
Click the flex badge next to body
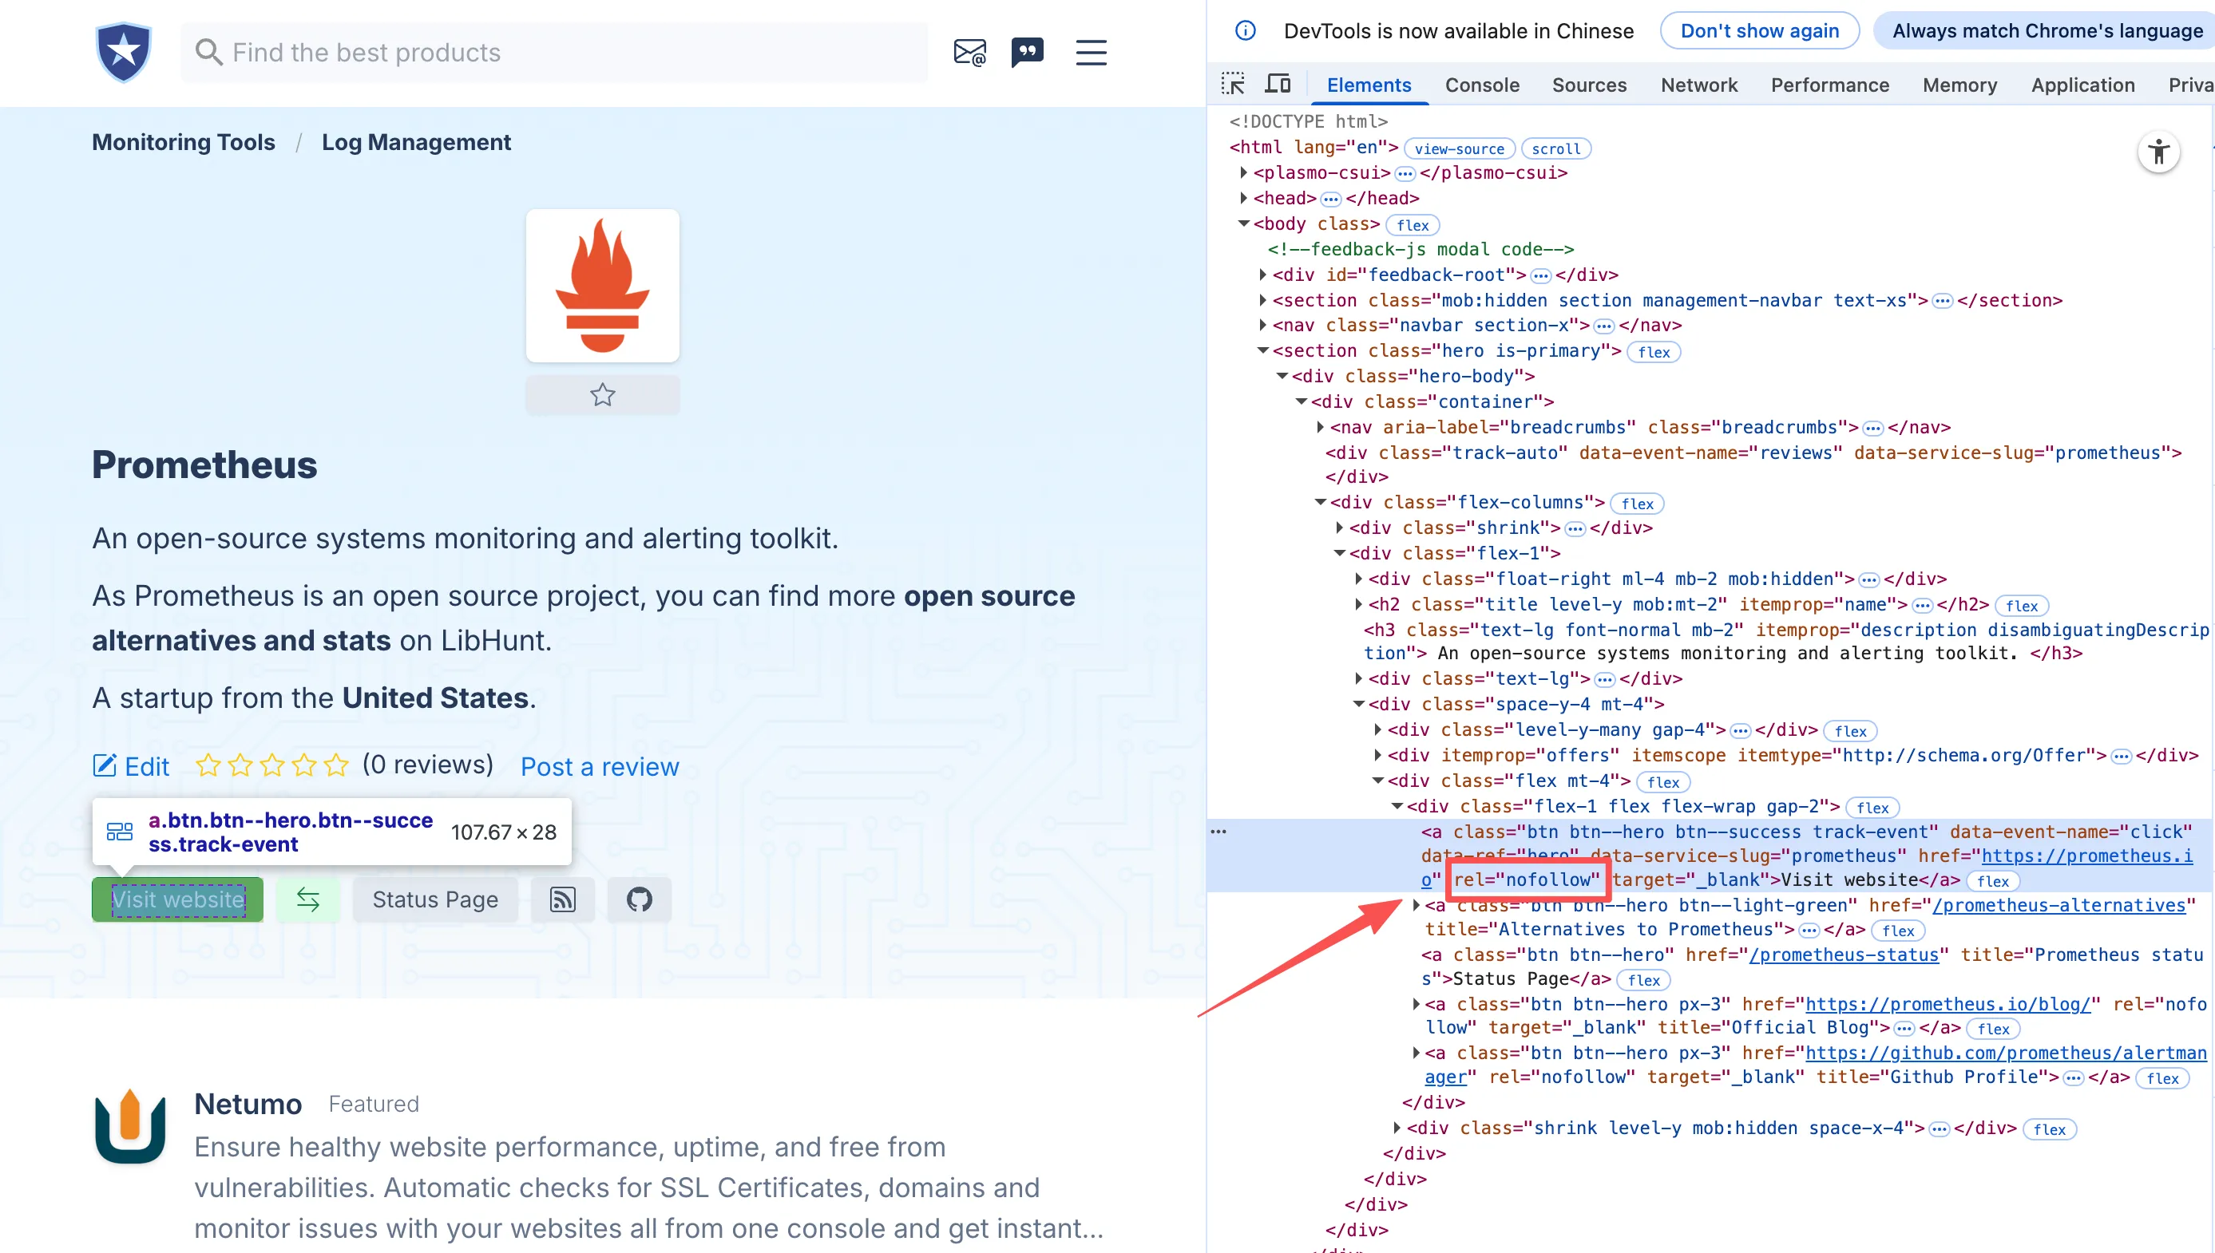[x=1412, y=226]
